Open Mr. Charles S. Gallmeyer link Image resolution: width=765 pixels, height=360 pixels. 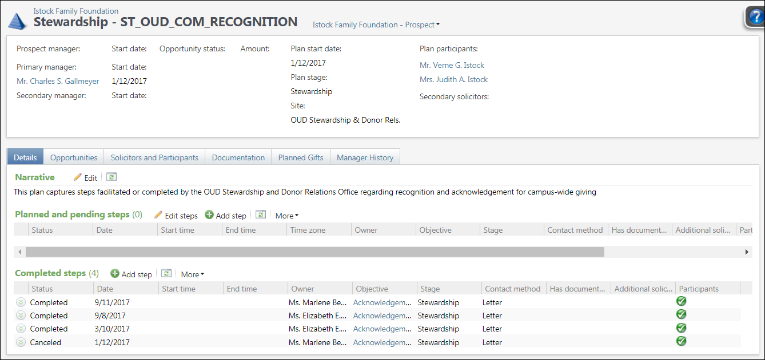pyautogui.click(x=58, y=81)
